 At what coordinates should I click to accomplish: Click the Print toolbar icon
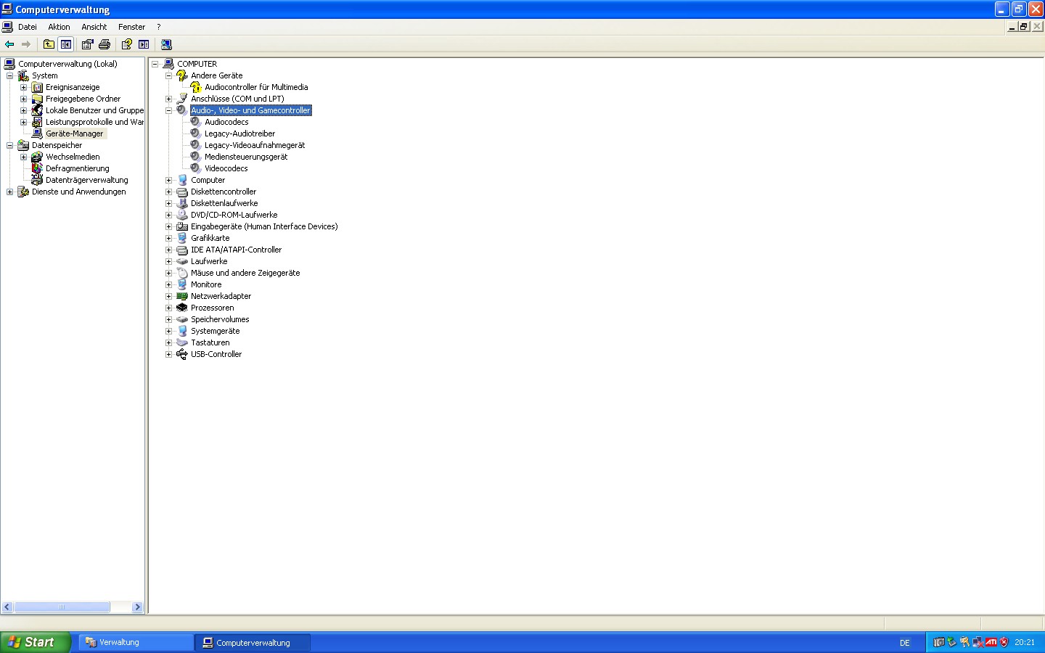pyautogui.click(x=104, y=44)
